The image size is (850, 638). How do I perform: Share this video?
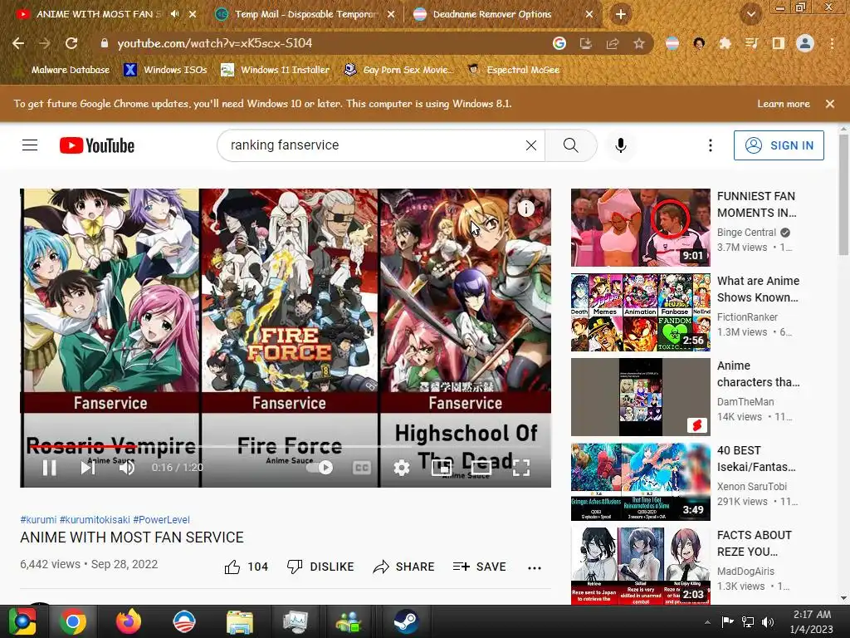[x=404, y=567]
